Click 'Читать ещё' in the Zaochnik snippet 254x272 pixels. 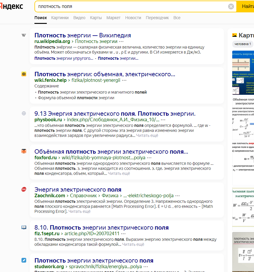(x=79, y=211)
